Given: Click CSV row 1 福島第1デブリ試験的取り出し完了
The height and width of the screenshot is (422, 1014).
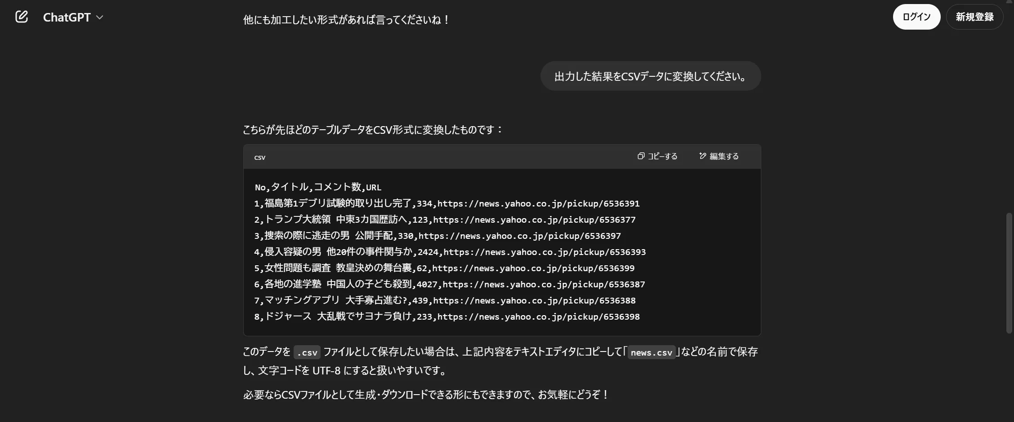Looking at the screenshot, I should click(x=447, y=203).
